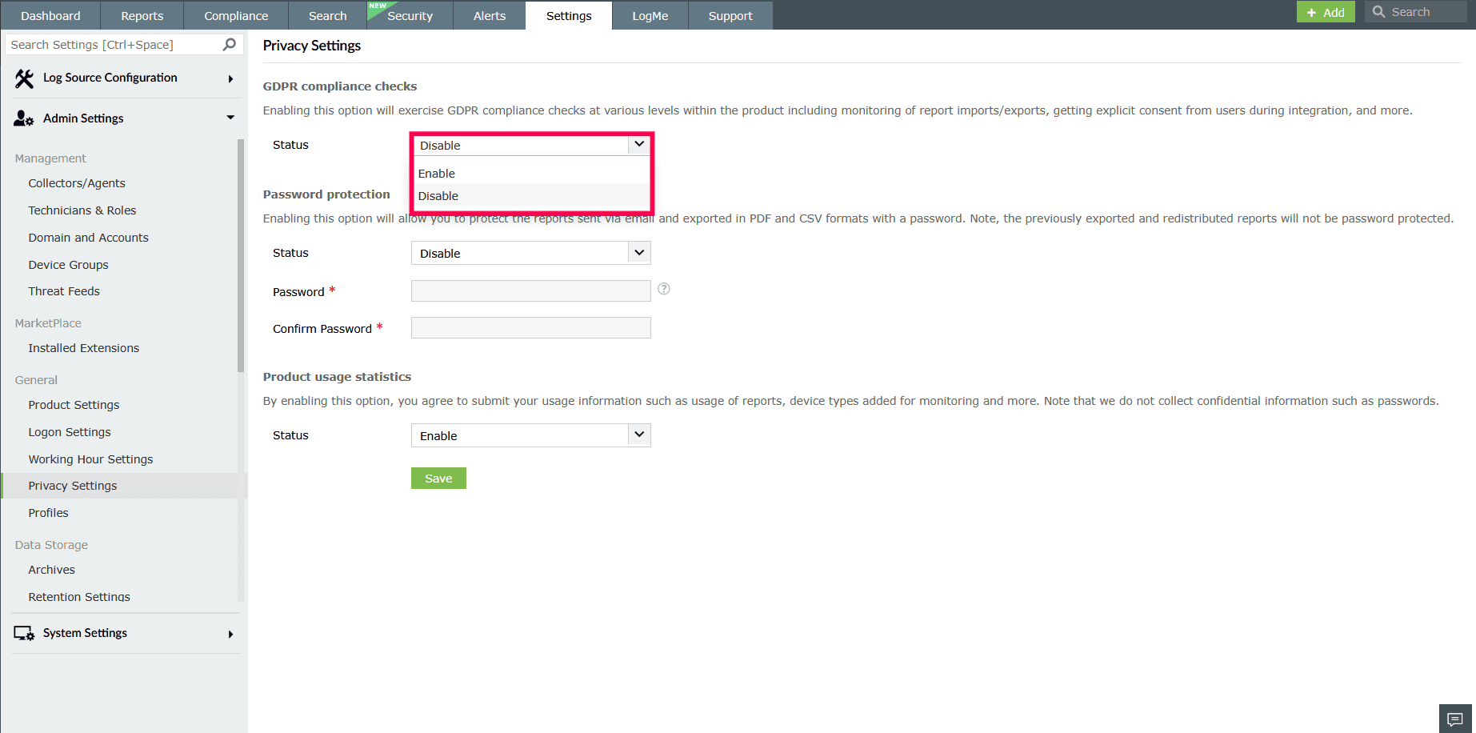The width and height of the screenshot is (1476, 733).
Task: Expand the System Settings section
Action: 230,633
